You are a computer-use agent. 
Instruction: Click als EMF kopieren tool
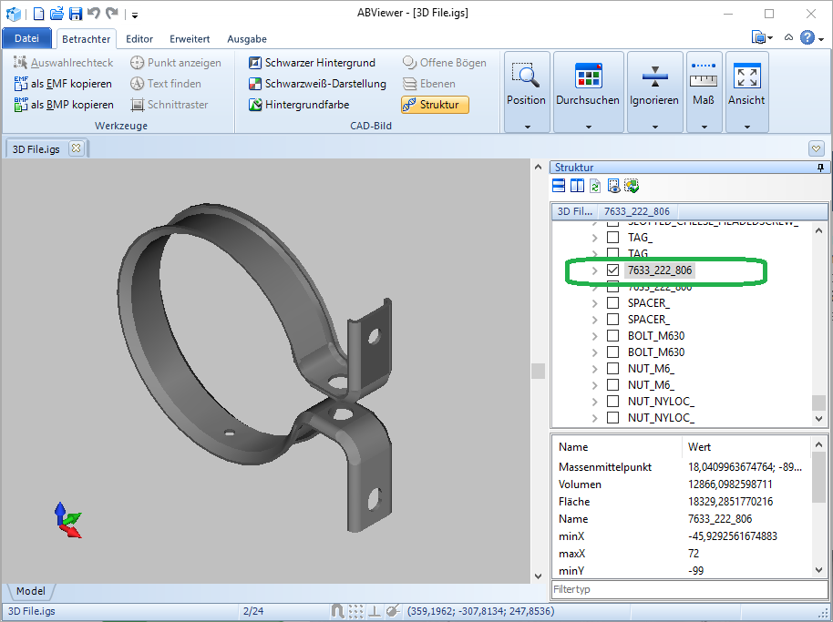(63, 84)
